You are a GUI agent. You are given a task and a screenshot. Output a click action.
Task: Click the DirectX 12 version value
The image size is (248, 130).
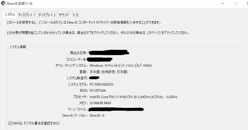pos(97,116)
